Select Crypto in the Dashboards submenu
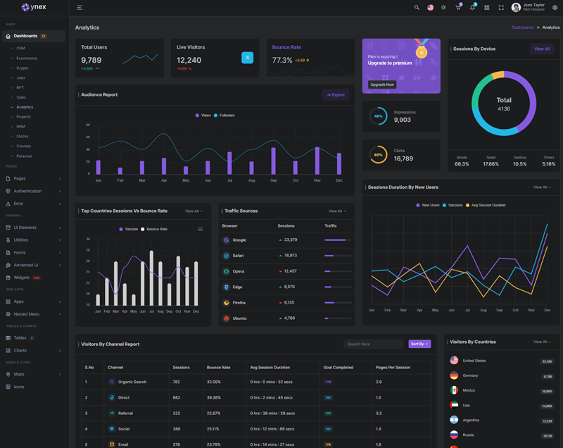This screenshot has height=448, width=563. 23,68
